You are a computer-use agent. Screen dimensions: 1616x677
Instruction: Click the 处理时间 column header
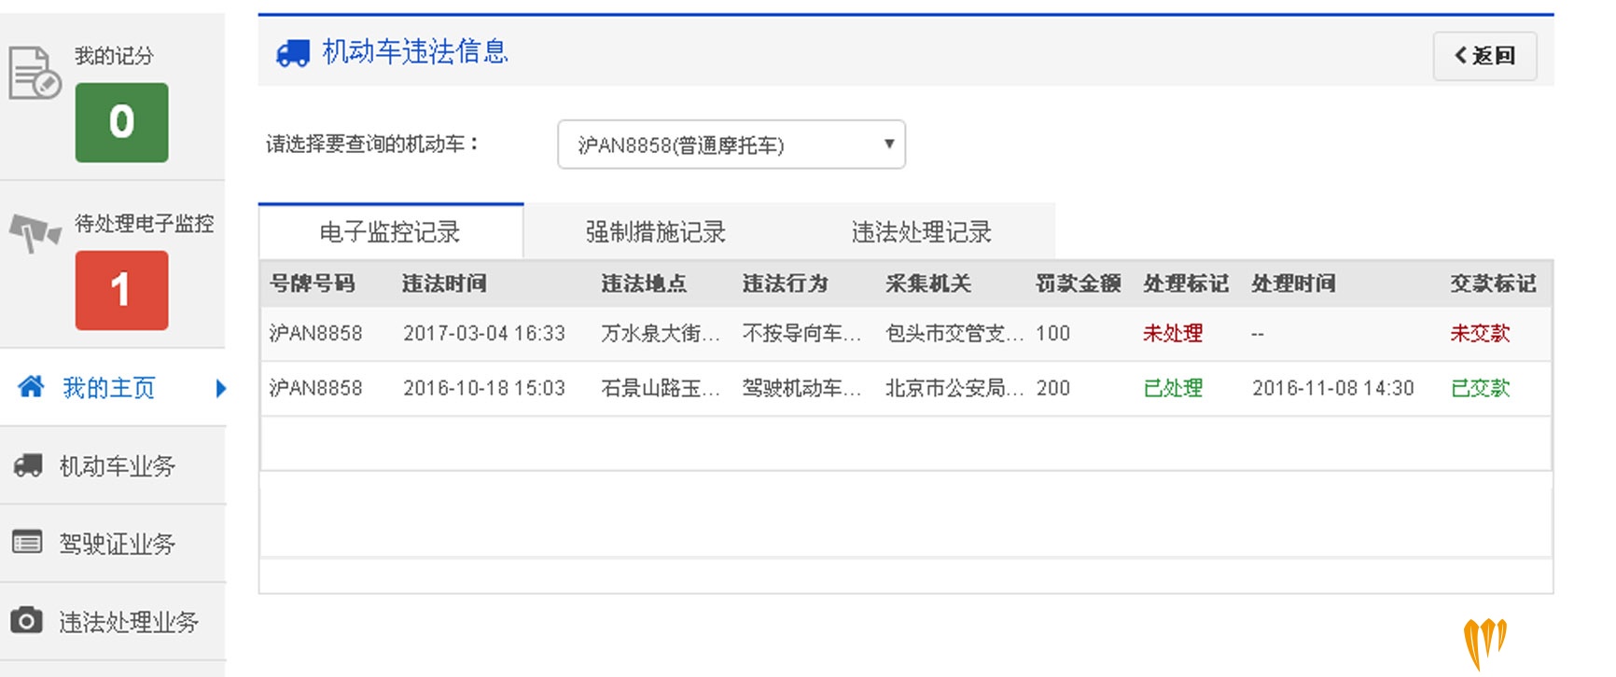click(x=1293, y=283)
